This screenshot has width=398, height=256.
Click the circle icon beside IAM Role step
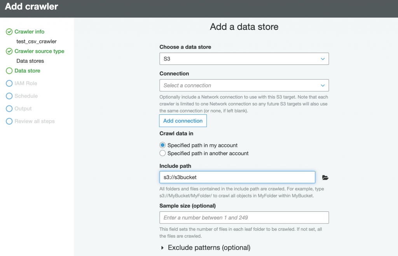point(9,83)
